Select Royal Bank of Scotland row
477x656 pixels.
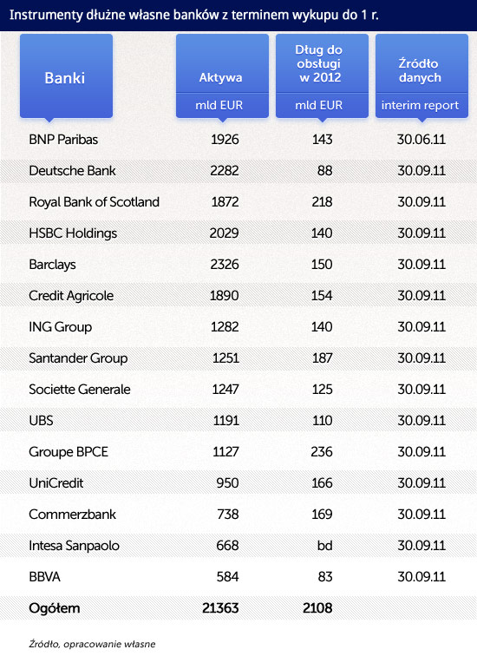click(238, 201)
